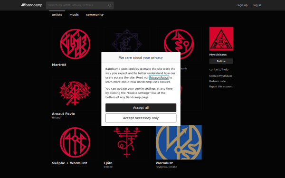The image size is (285, 178).
Task: Open the Ljáin sigil artwork thumbnail
Action: tap(127, 143)
